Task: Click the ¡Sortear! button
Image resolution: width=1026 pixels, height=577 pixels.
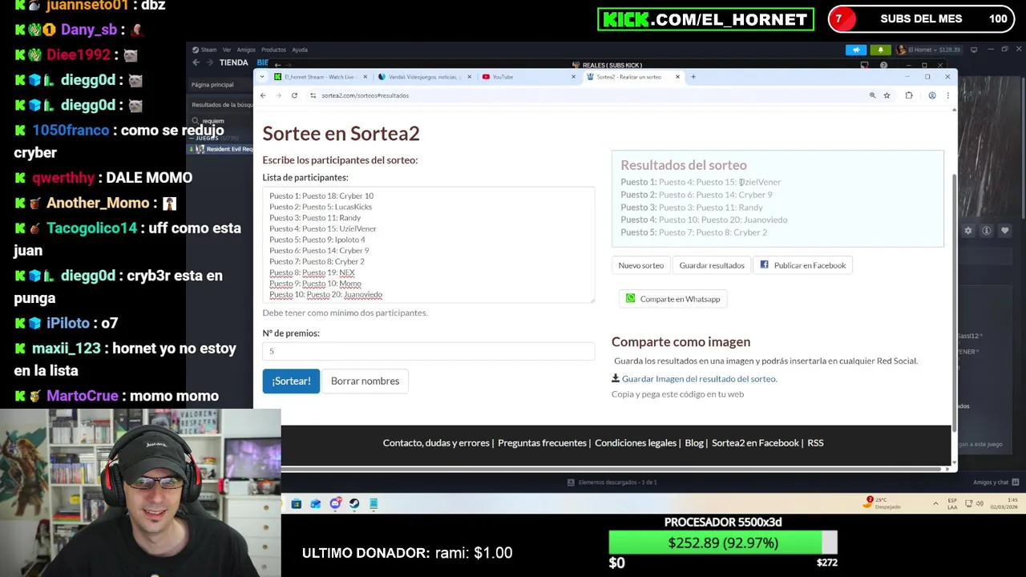Action: pyautogui.click(x=291, y=381)
